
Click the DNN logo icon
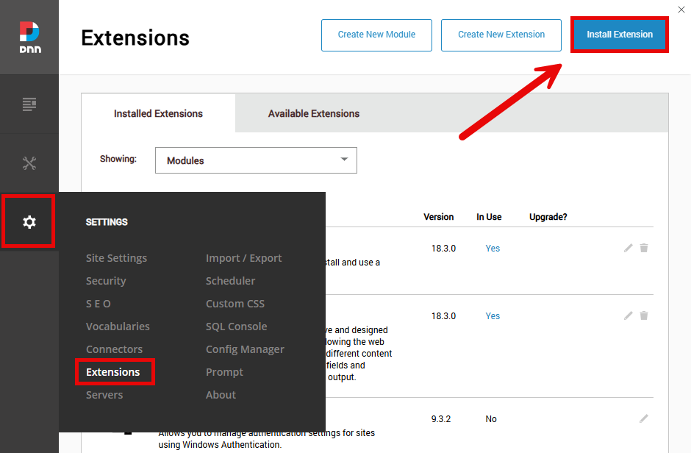[29, 37]
